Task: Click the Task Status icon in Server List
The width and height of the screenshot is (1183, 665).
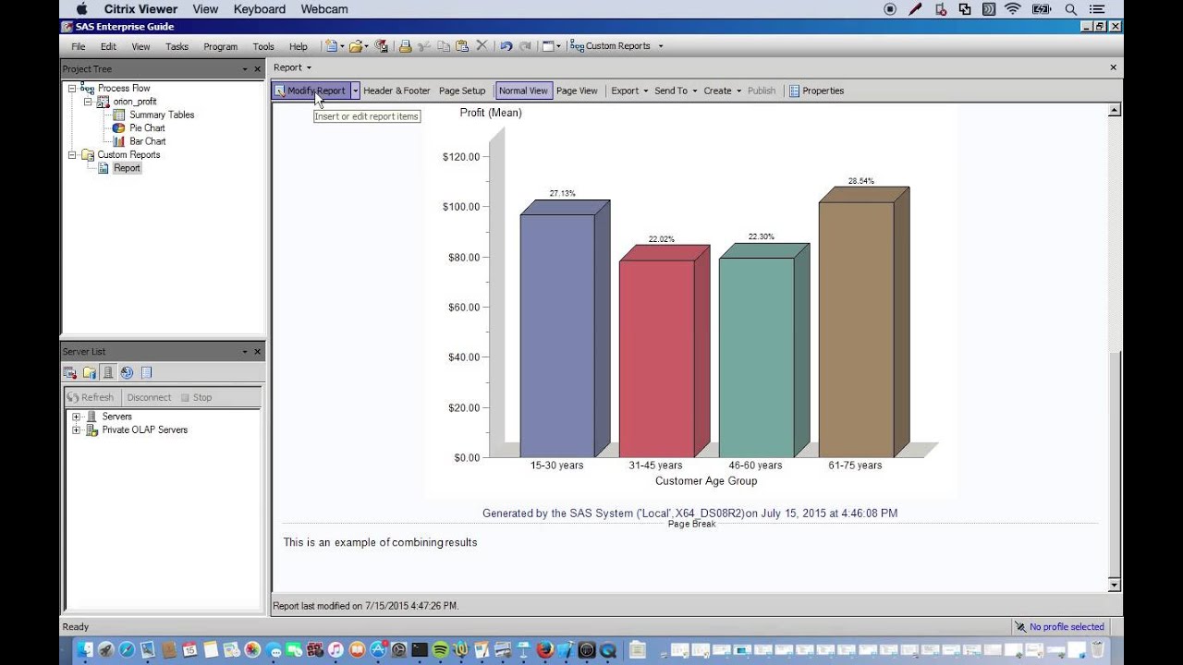Action: pos(69,372)
